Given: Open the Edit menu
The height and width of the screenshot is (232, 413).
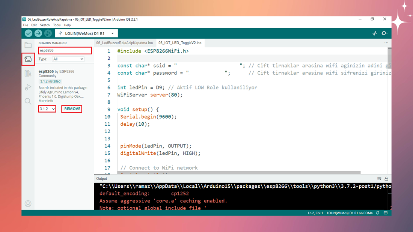Looking at the screenshot, I should coord(34,25).
